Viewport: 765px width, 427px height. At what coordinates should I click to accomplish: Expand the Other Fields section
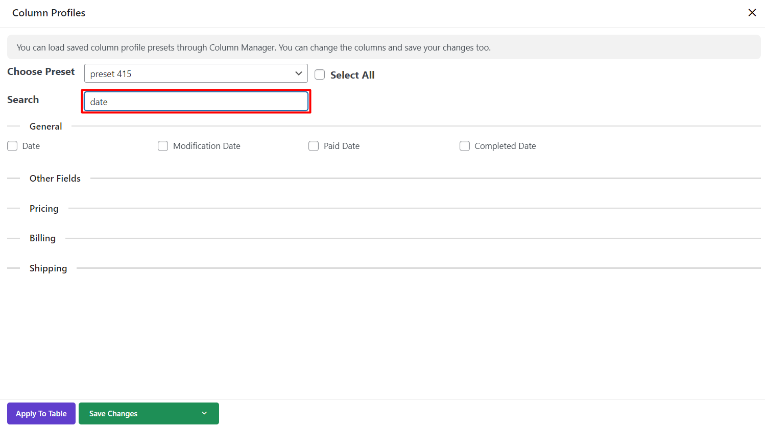coord(55,179)
